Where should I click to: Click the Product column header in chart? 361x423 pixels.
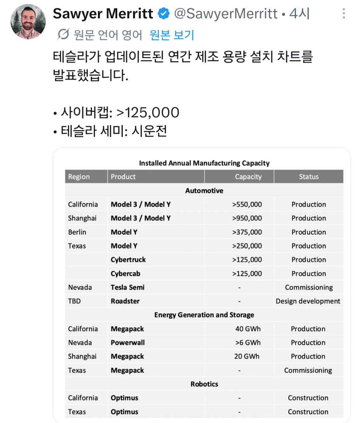[156, 177]
